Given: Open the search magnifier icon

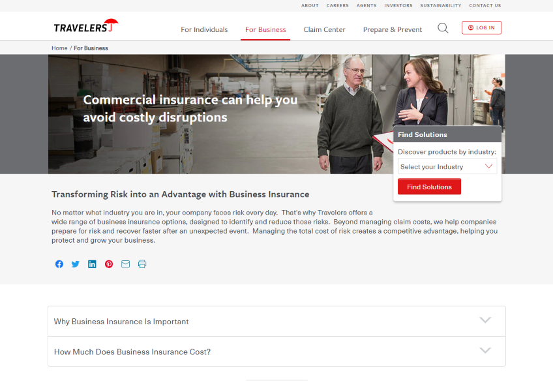Looking at the screenshot, I should [x=443, y=28].
